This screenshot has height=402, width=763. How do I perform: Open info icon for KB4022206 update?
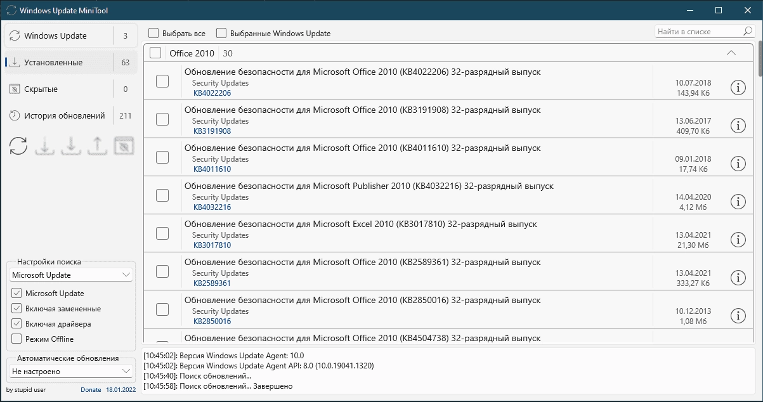point(738,88)
